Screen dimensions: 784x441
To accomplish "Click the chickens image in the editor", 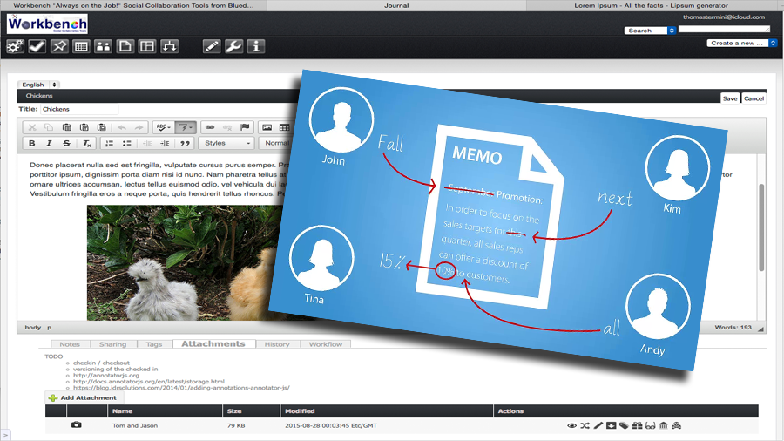I will coord(185,262).
